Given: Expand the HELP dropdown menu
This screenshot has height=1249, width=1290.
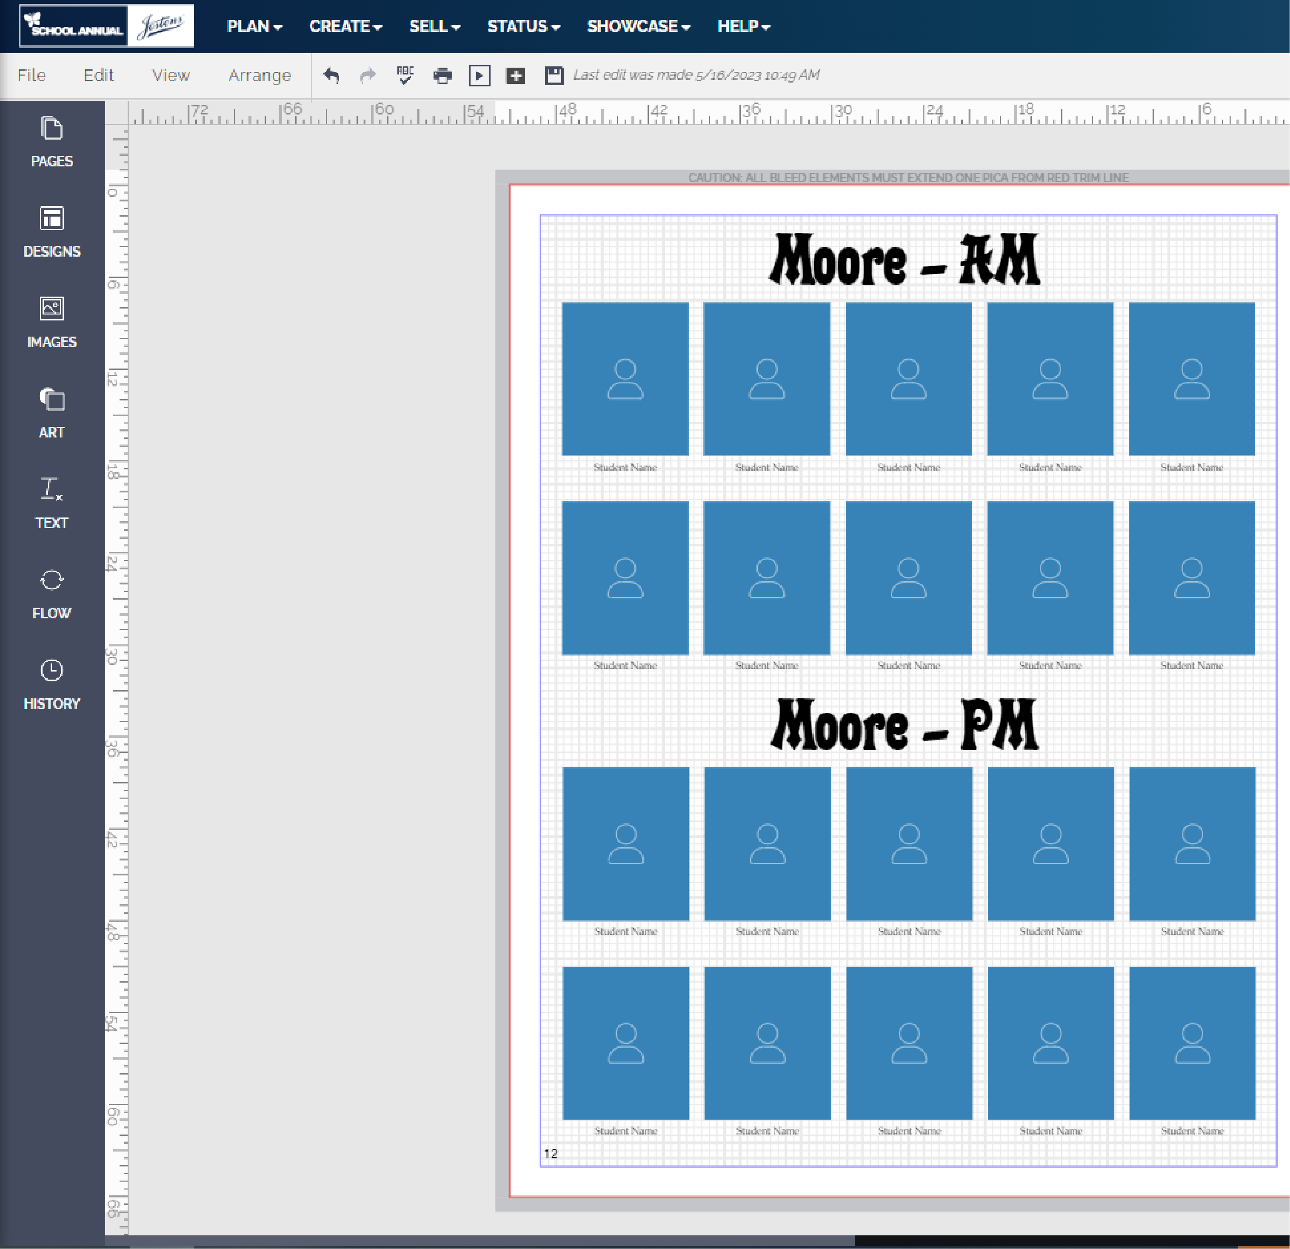Looking at the screenshot, I should click(744, 26).
